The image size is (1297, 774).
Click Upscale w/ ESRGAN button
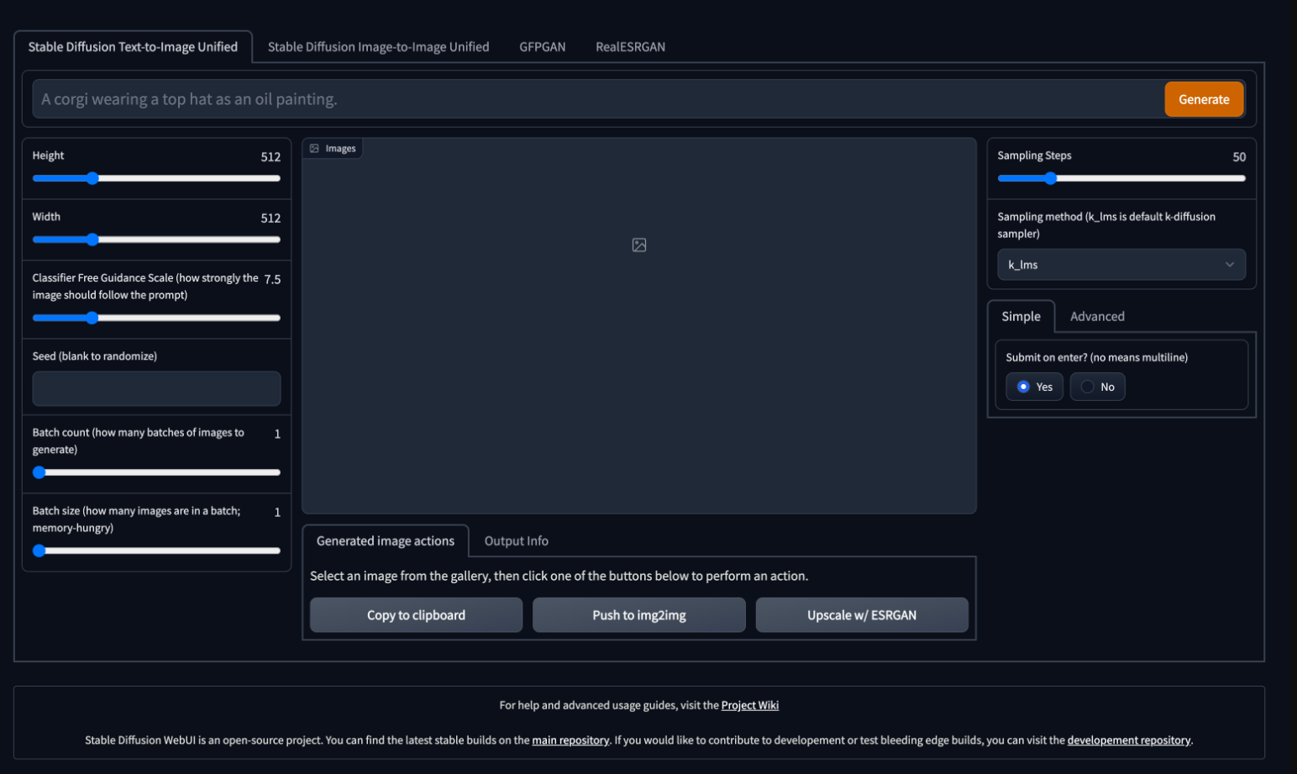[x=862, y=615]
